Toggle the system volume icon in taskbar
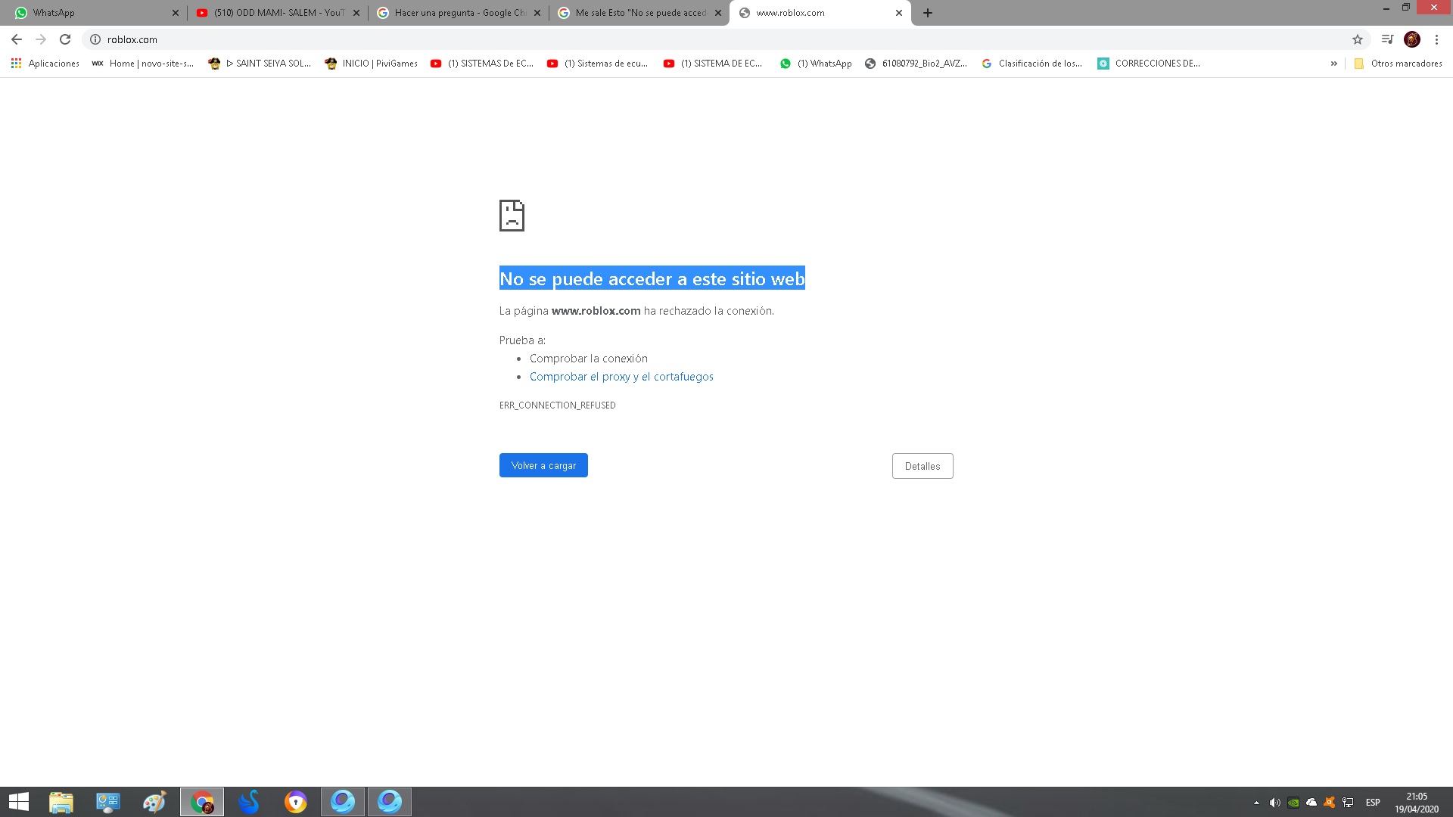1453x817 pixels. [1275, 803]
